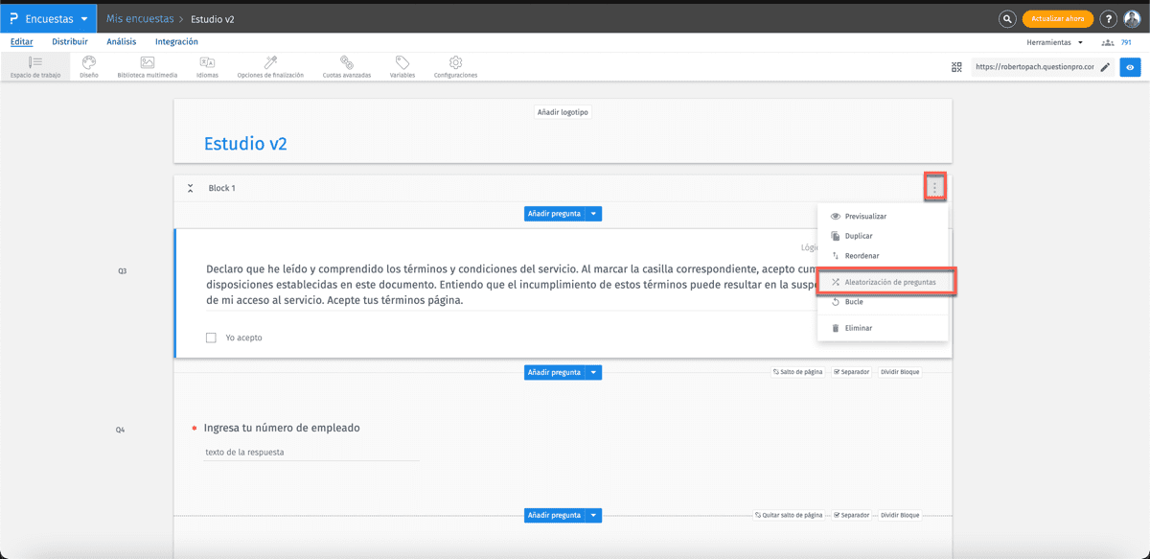Image resolution: width=1150 pixels, height=559 pixels.
Task: Select the Idiomas icon
Action: click(207, 65)
